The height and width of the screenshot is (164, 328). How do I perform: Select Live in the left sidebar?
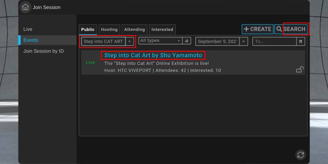coord(28,29)
